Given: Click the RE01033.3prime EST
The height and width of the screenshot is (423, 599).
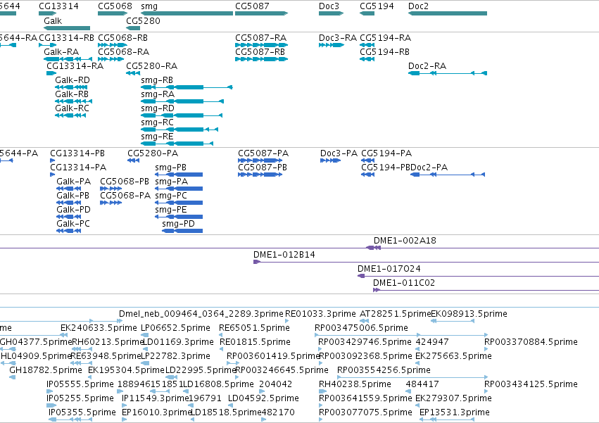Looking at the screenshot, I should (x=287, y=322).
